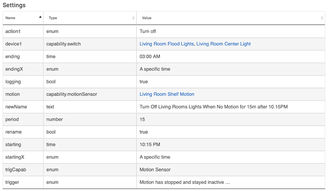
Task: Click the capability.motionSensor type cell
Action: [x=90, y=94]
